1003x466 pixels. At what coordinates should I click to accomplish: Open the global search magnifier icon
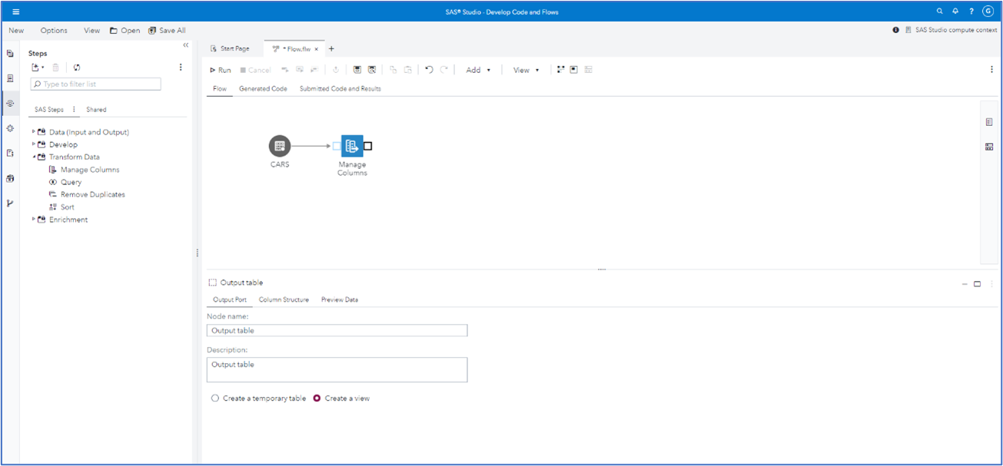[x=939, y=12]
